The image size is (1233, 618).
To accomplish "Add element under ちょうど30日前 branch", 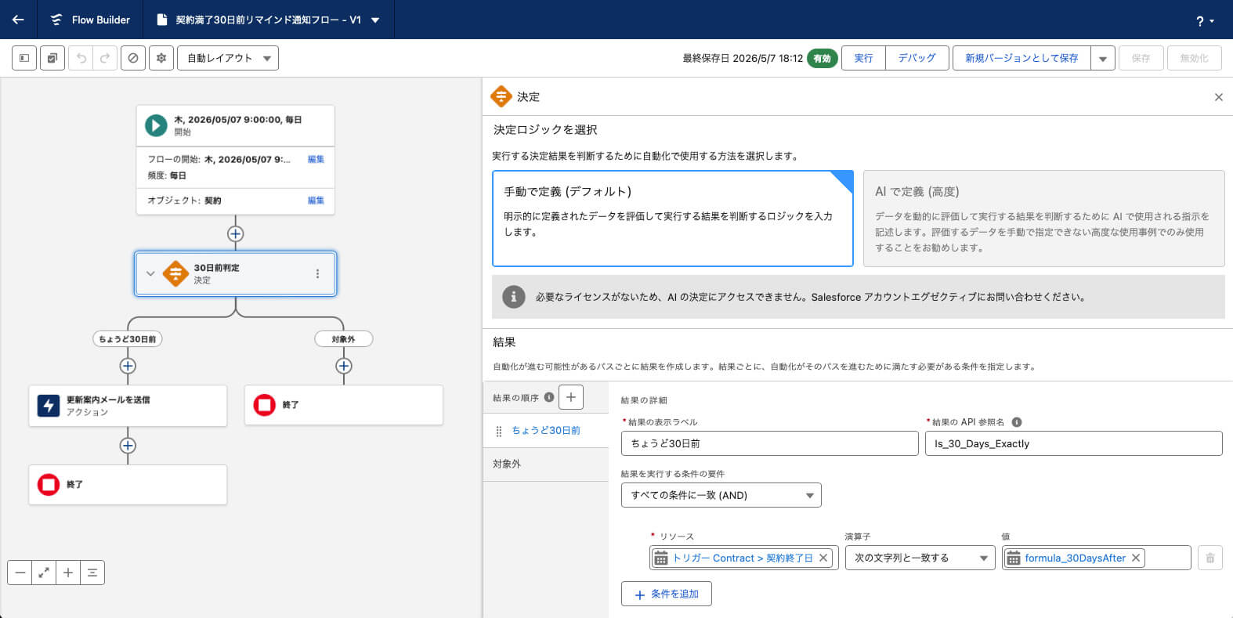I will (x=128, y=366).
